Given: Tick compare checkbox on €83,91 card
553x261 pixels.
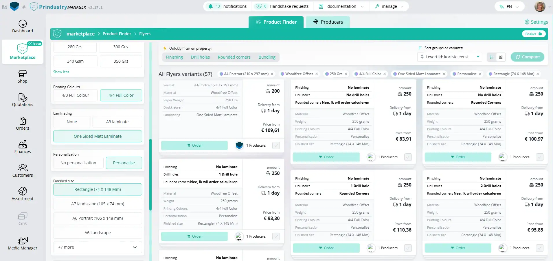Looking at the screenshot, I should point(408,157).
